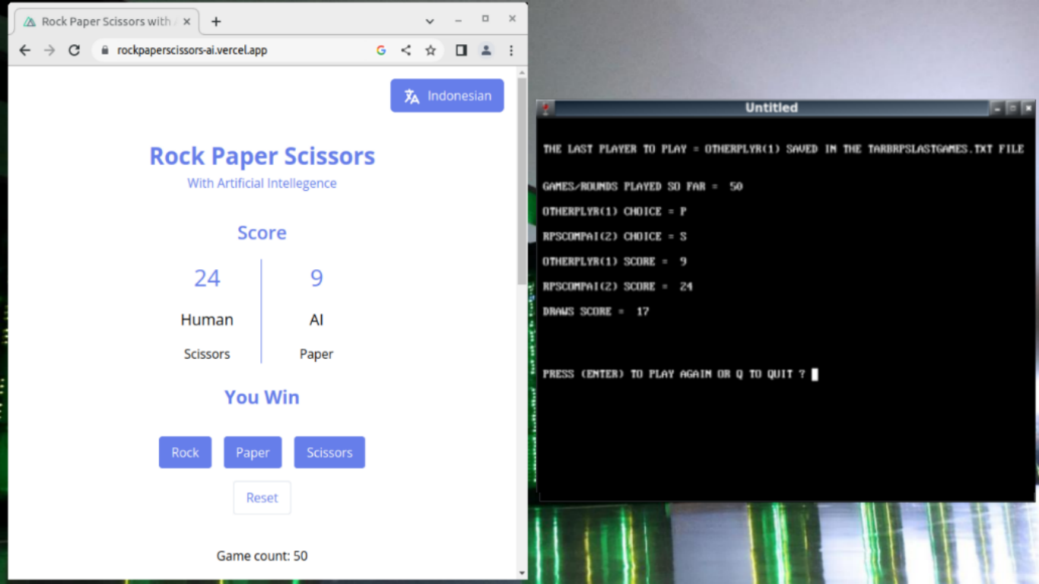Select the Rock Paper Scissors tab
1039x584 pixels.
(105, 21)
